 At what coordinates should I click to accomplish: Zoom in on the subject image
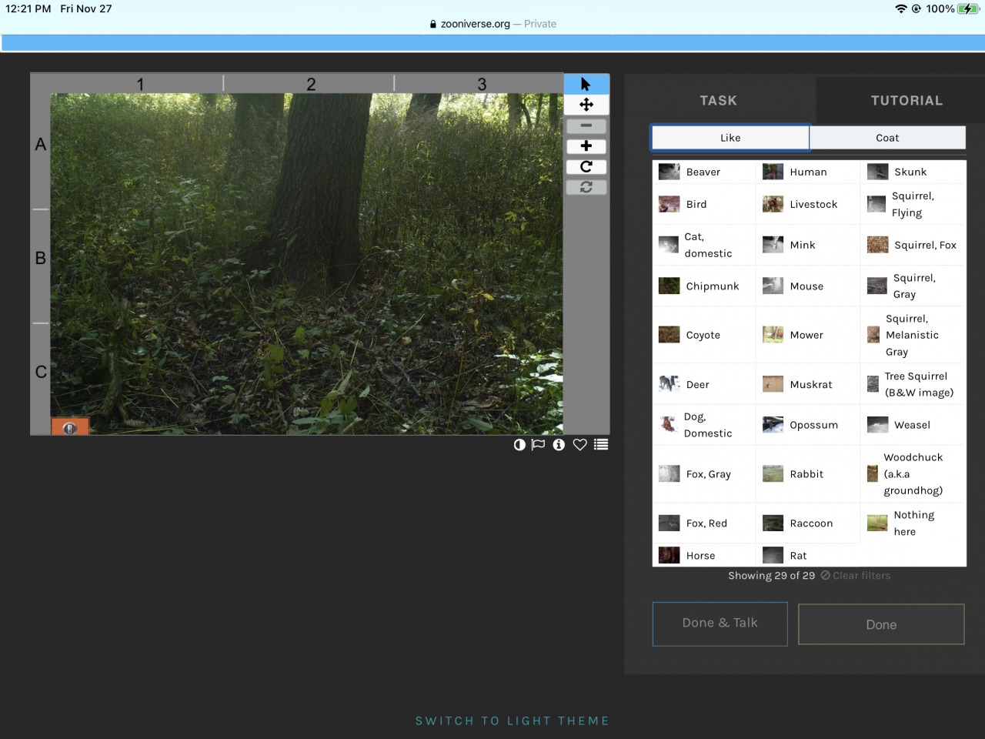(586, 146)
